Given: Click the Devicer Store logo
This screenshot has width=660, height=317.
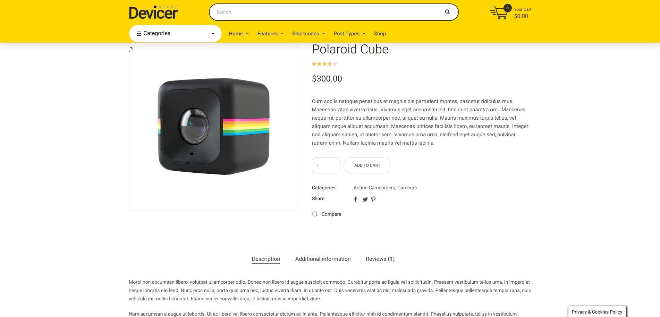Looking at the screenshot, I should coord(153,12).
